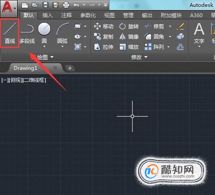This screenshot has height=195, width=215.
Task: Select the 直线 (Line) tool
Action: 10,33
